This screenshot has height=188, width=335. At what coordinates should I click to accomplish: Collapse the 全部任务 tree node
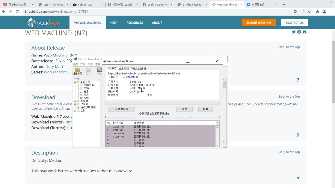(75, 82)
